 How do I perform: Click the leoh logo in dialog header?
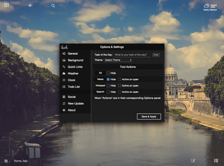point(64,47)
